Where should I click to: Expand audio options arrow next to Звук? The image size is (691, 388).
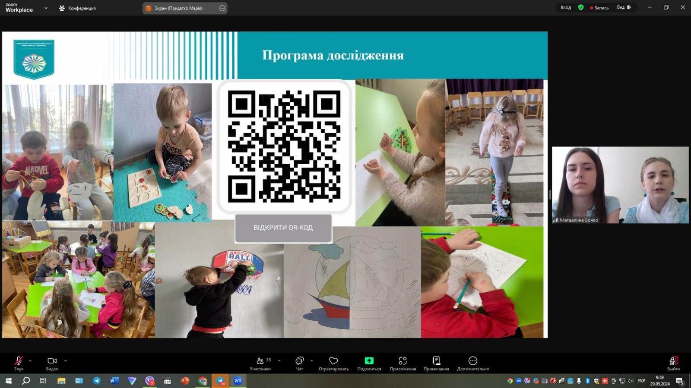[x=30, y=360]
